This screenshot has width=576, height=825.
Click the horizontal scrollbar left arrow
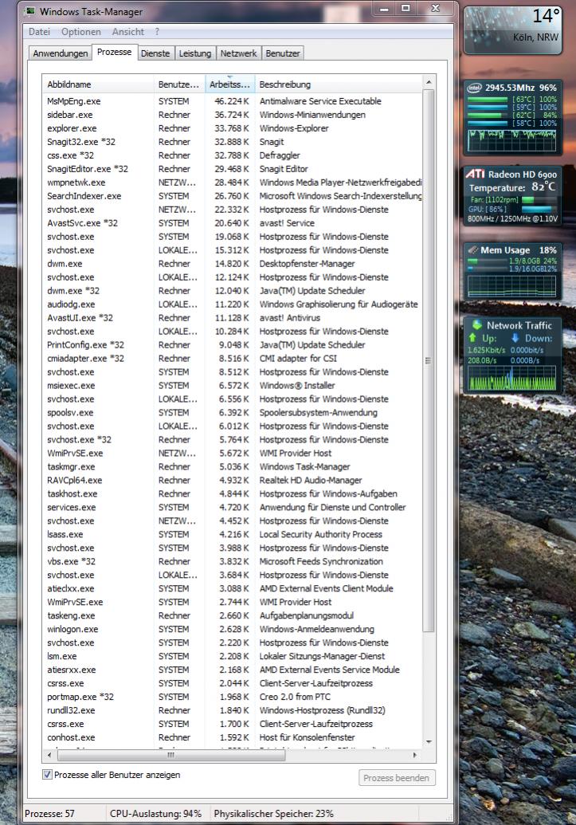pyautogui.click(x=49, y=755)
